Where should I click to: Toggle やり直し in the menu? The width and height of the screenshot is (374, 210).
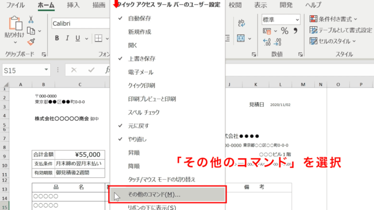(x=168, y=139)
